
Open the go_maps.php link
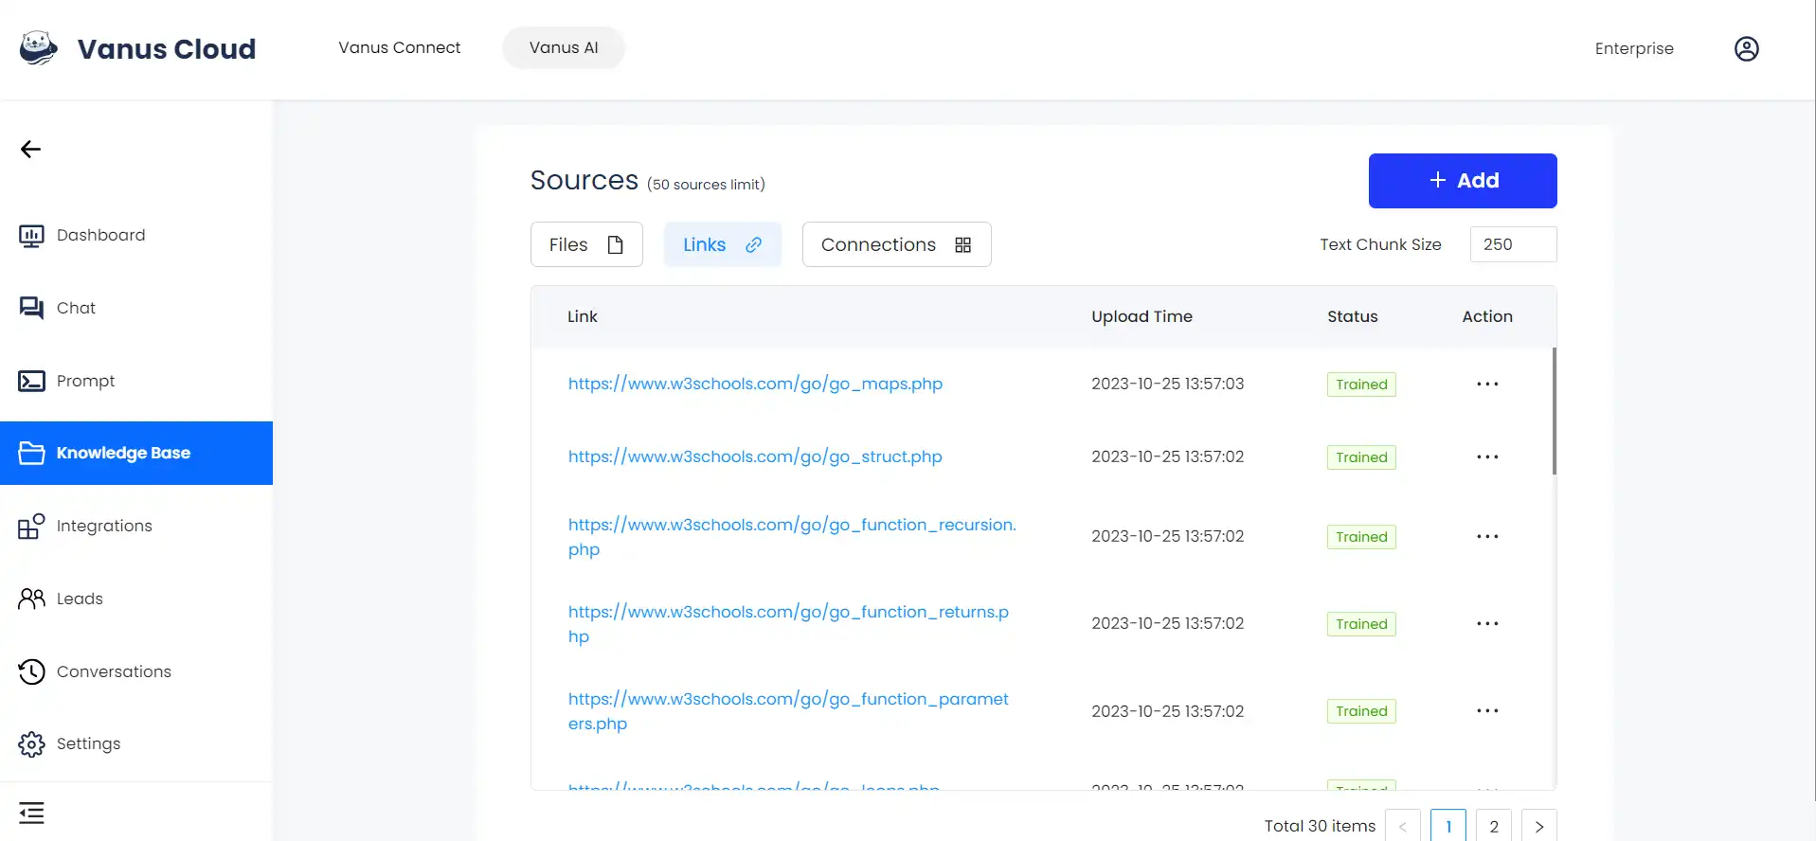click(755, 384)
